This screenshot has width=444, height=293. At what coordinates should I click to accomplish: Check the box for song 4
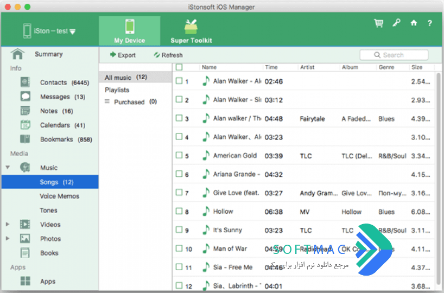[x=179, y=136]
